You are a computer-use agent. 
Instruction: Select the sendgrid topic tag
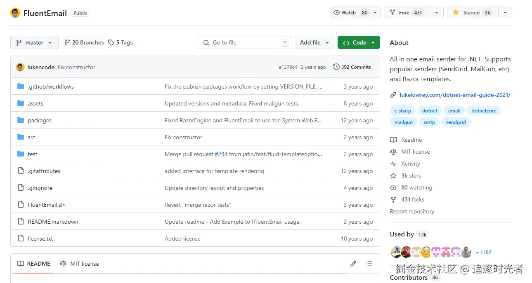click(456, 122)
